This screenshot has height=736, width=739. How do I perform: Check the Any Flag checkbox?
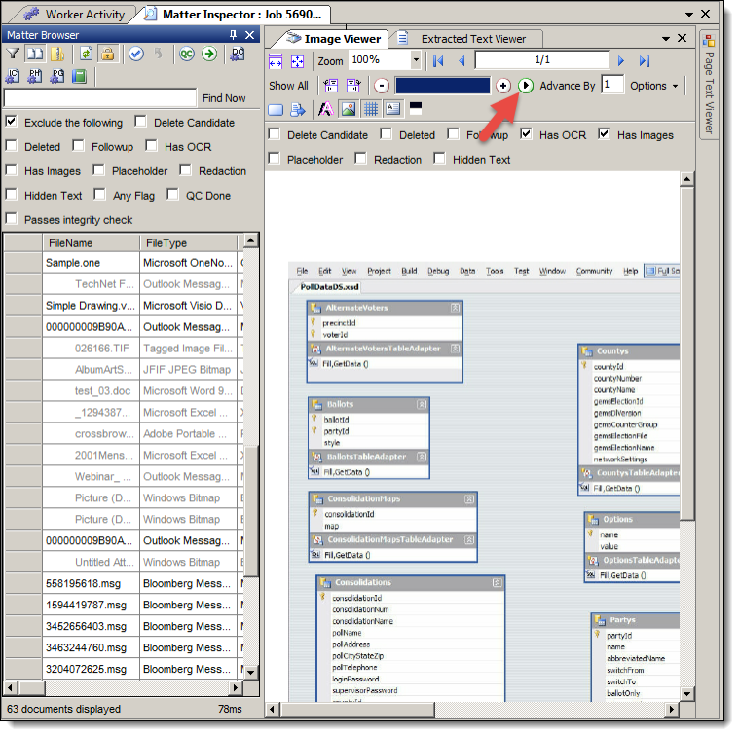[99, 194]
